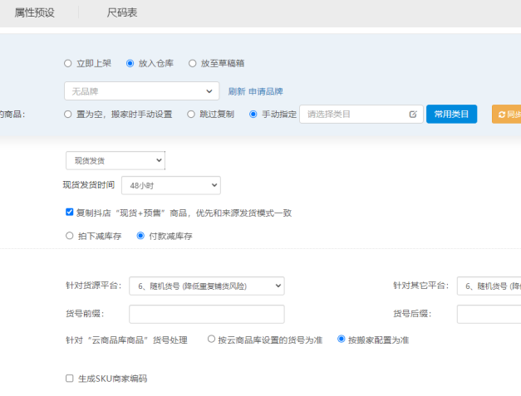Click the 申请品牌 link
The image size is (521, 396).
point(266,91)
